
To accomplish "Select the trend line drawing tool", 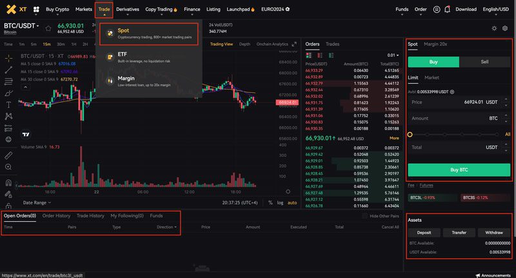I will click(8, 70).
